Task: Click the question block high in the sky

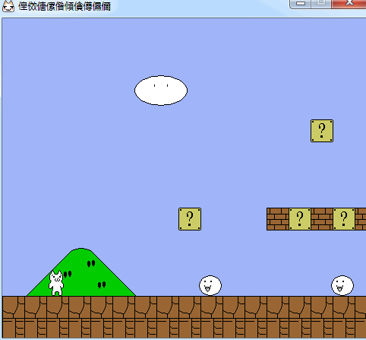Action: pyautogui.click(x=322, y=131)
